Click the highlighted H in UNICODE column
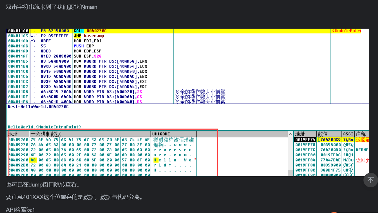Screen dimensions: 378x213 click(x=155, y=160)
